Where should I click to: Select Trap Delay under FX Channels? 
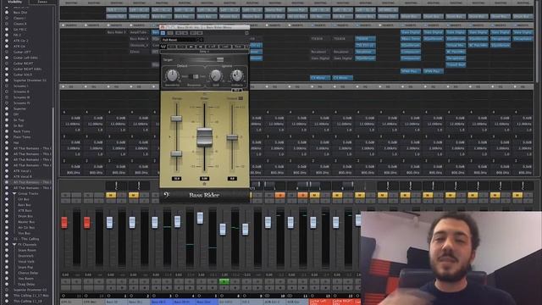click(x=26, y=285)
